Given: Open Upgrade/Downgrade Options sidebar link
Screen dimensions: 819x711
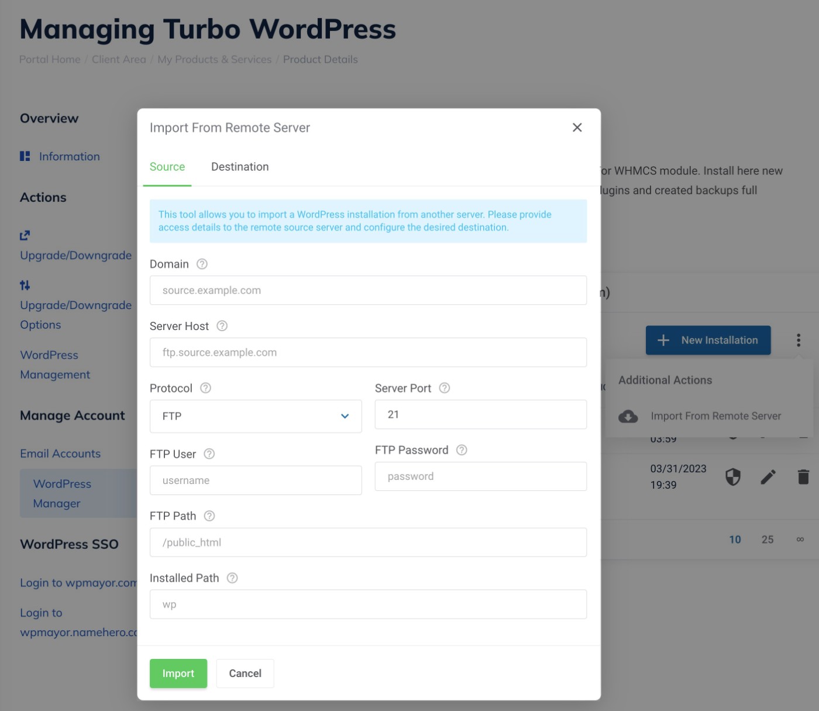Looking at the screenshot, I should click(x=76, y=315).
